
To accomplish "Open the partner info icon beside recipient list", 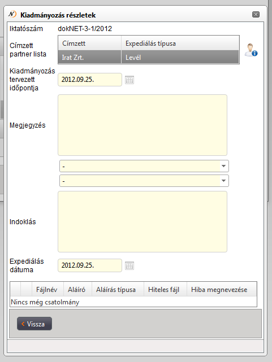I will (x=251, y=50).
